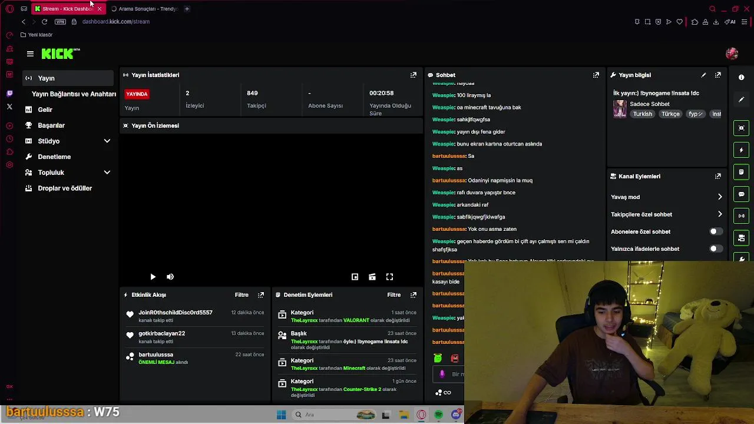Open Filtre in Etkinlik Akışı
The height and width of the screenshot is (424, 754).
(x=242, y=294)
